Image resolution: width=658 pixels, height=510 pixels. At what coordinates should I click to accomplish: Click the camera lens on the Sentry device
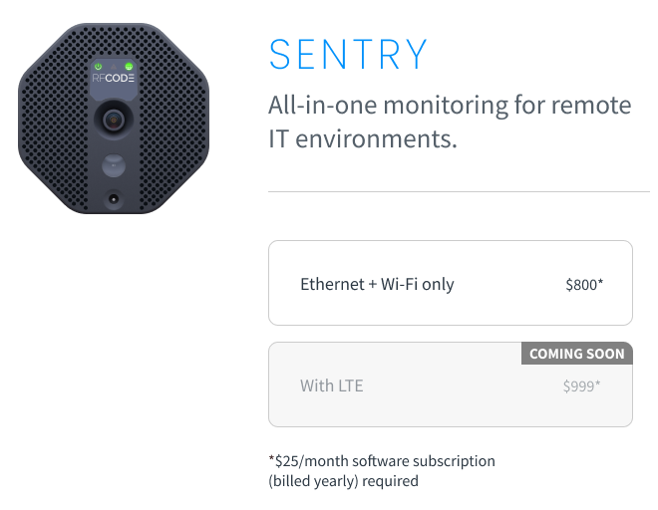[x=114, y=120]
